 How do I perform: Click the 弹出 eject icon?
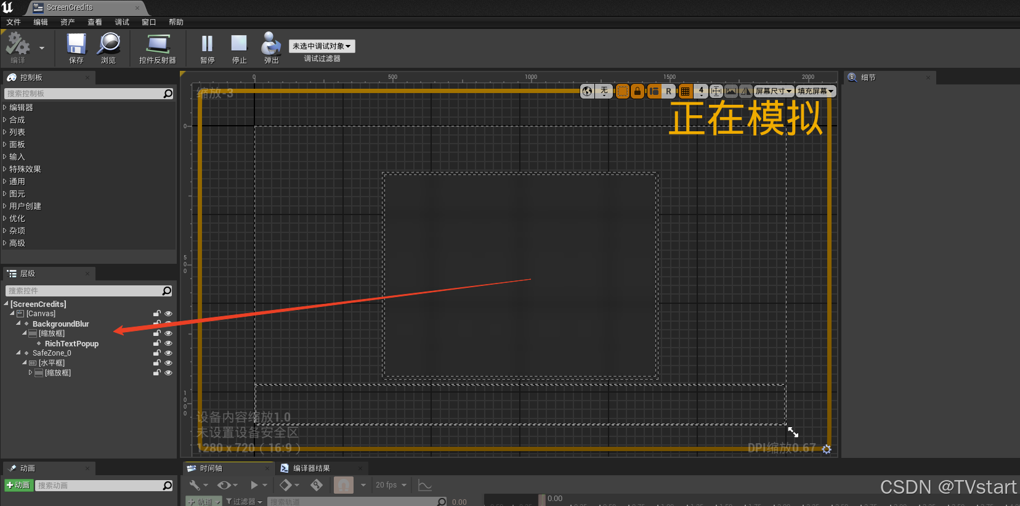point(271,47)
